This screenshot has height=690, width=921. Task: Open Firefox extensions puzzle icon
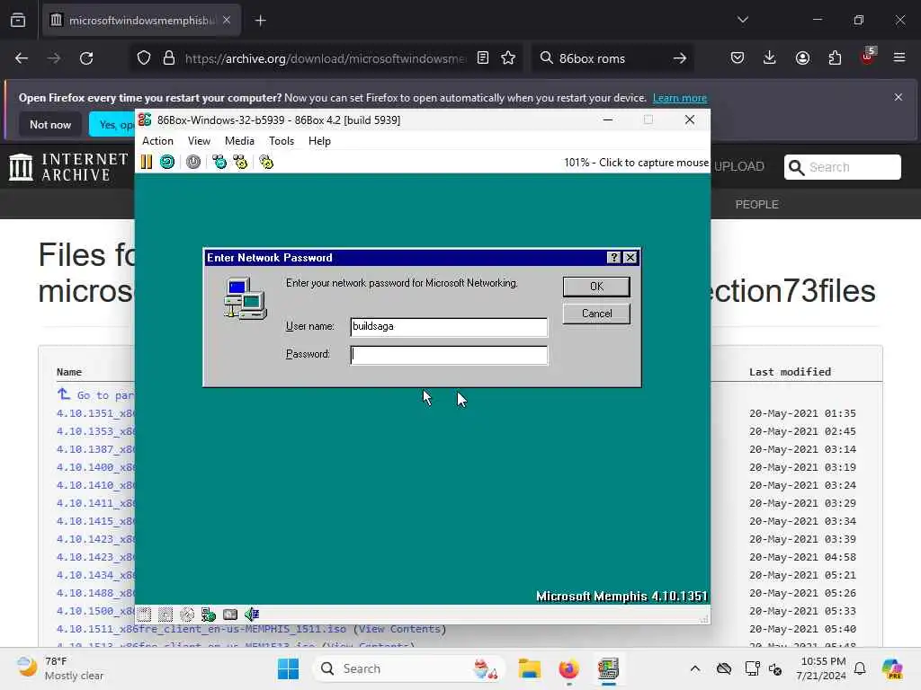click(835, 58)
